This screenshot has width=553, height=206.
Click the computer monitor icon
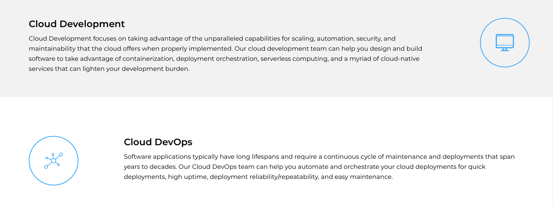[505, 43]
